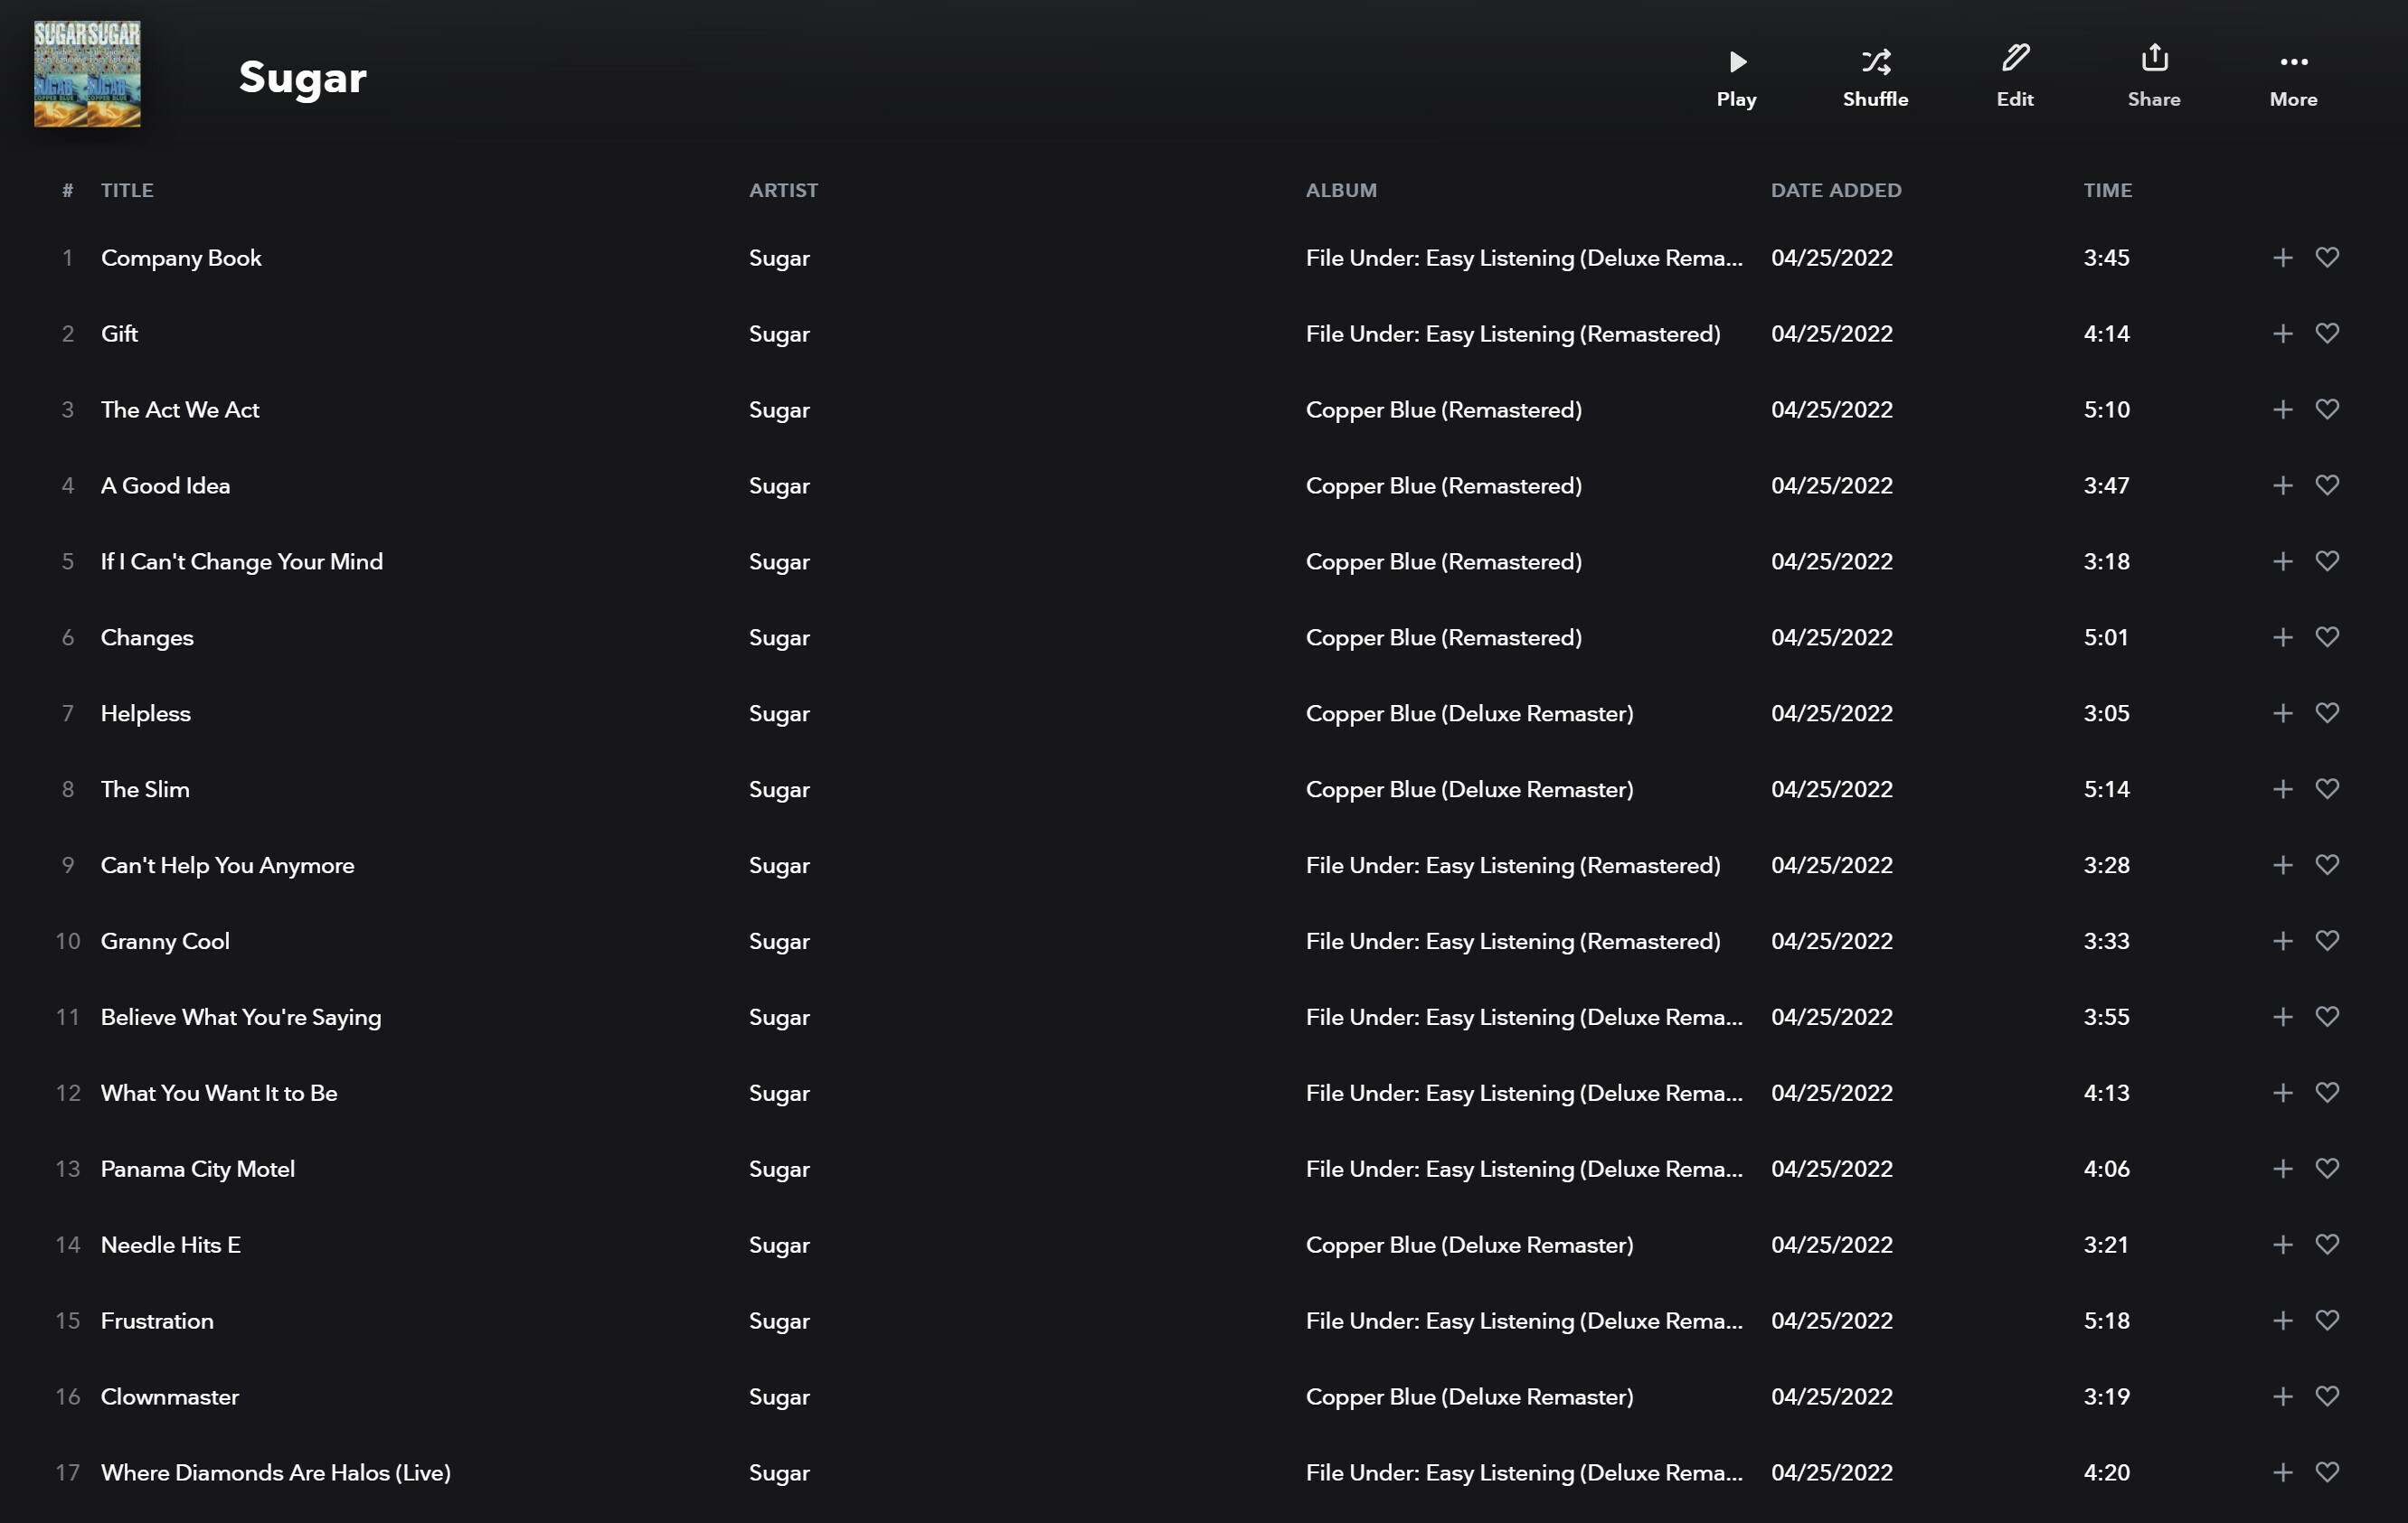Open album link on Frustration row
Screen dimensions: 2408x1523
pos(1524,1322)
